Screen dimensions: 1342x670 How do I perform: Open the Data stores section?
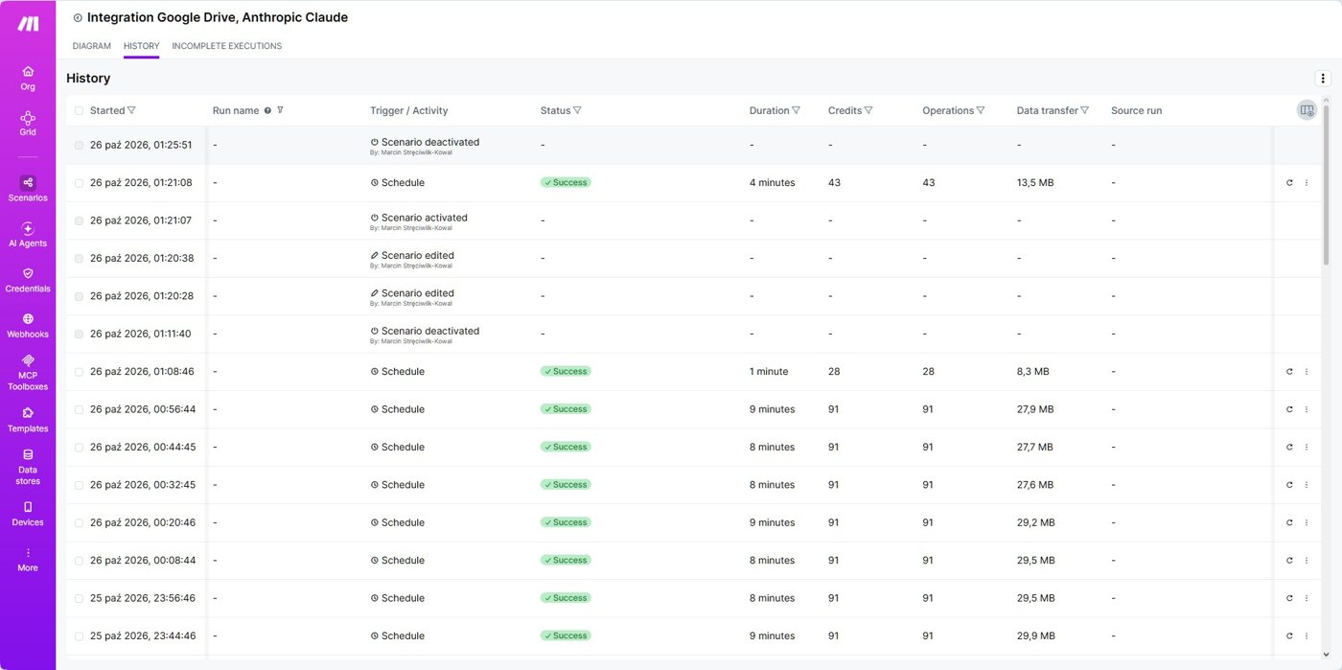[x=28, y=467]
